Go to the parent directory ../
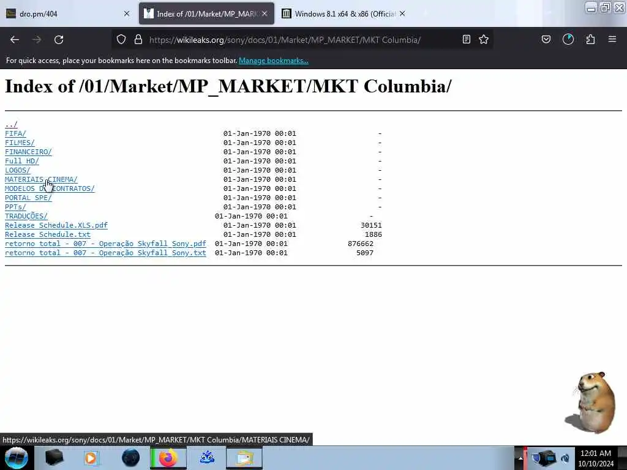This screenshot has width=627, height=470. click(11, 124)
